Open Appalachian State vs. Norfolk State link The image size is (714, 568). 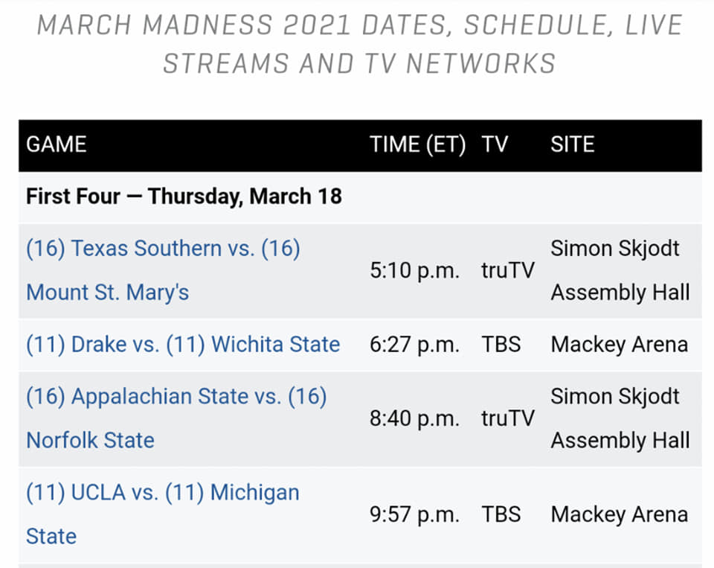(x=176, y=418)
